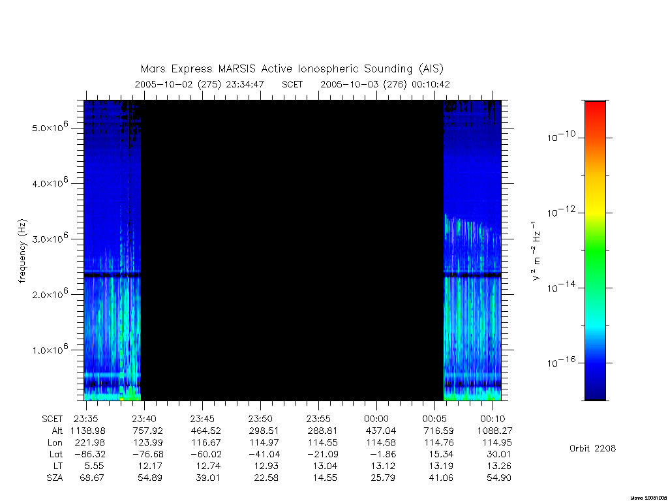Click the local time value '13.04'
The image size is (668, 501).
point(325,466)
